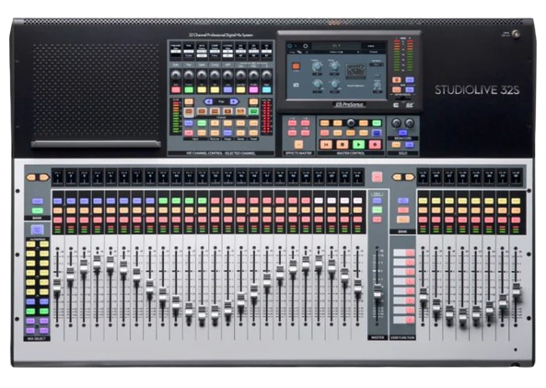Touch the left knob in the Monitors section
The width and height of the screenshot is (546, 388).
[396, 123]
